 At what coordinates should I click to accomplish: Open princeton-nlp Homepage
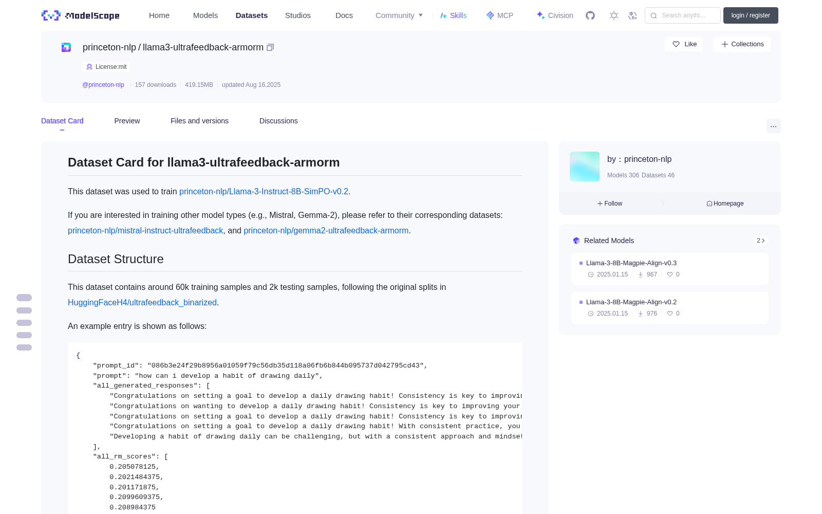[725, 204]
